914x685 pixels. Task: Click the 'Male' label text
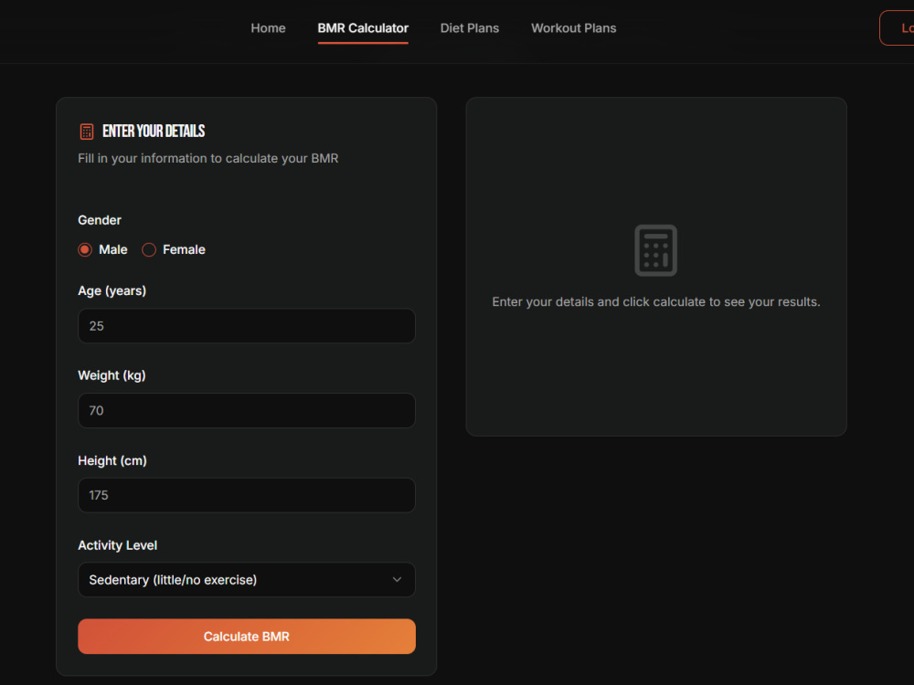113,250
